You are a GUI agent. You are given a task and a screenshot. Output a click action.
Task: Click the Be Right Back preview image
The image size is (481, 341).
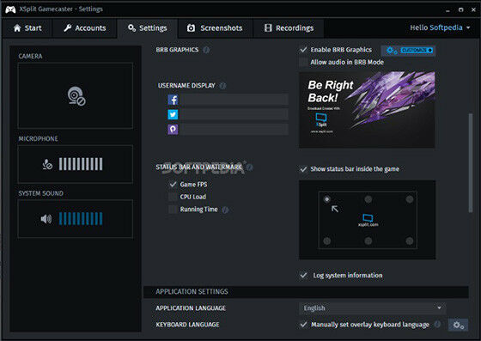click(x=367, y=110)
